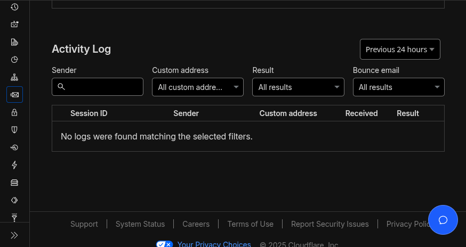Open the Result filter dropdown
The width and height of the screenshot is (466, 247).
point(298,87)
